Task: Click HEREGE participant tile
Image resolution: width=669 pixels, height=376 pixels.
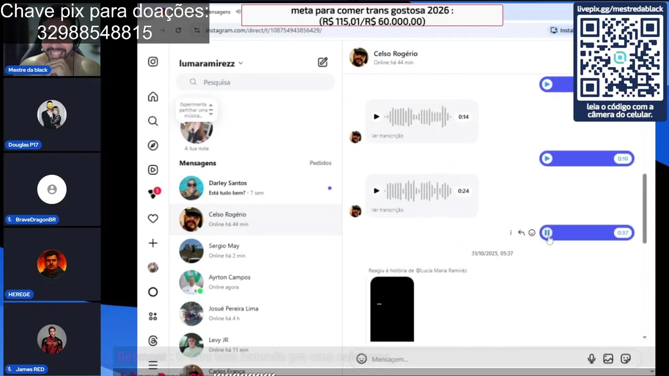Action: [52, 264]
